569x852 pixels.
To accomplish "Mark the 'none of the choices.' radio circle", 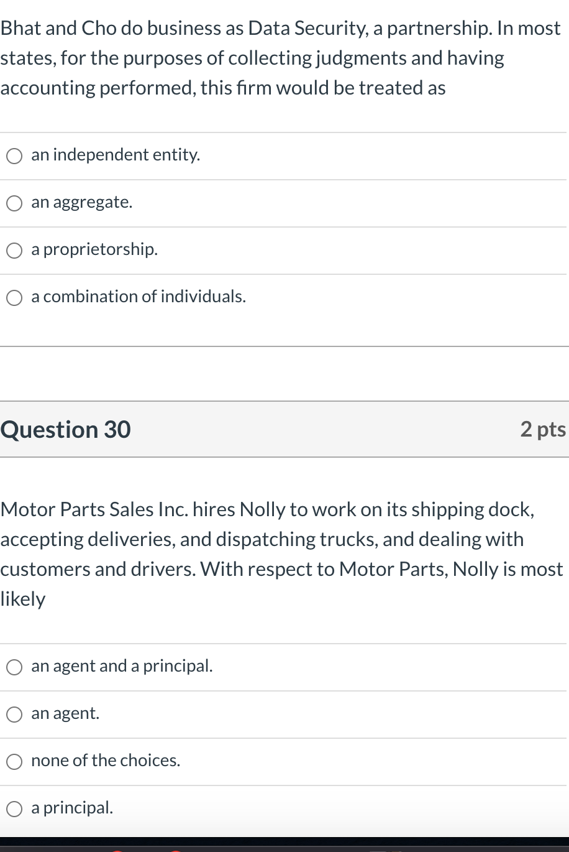I will tap(14, 762).
